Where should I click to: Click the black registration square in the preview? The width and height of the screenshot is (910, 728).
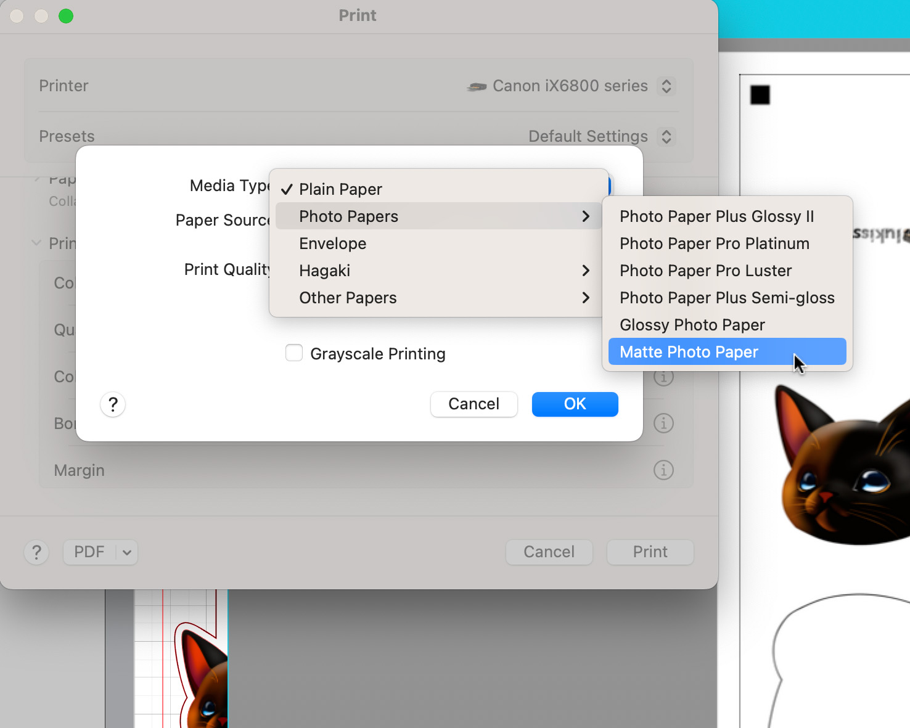pyautogui.click(x=760, y=95)
